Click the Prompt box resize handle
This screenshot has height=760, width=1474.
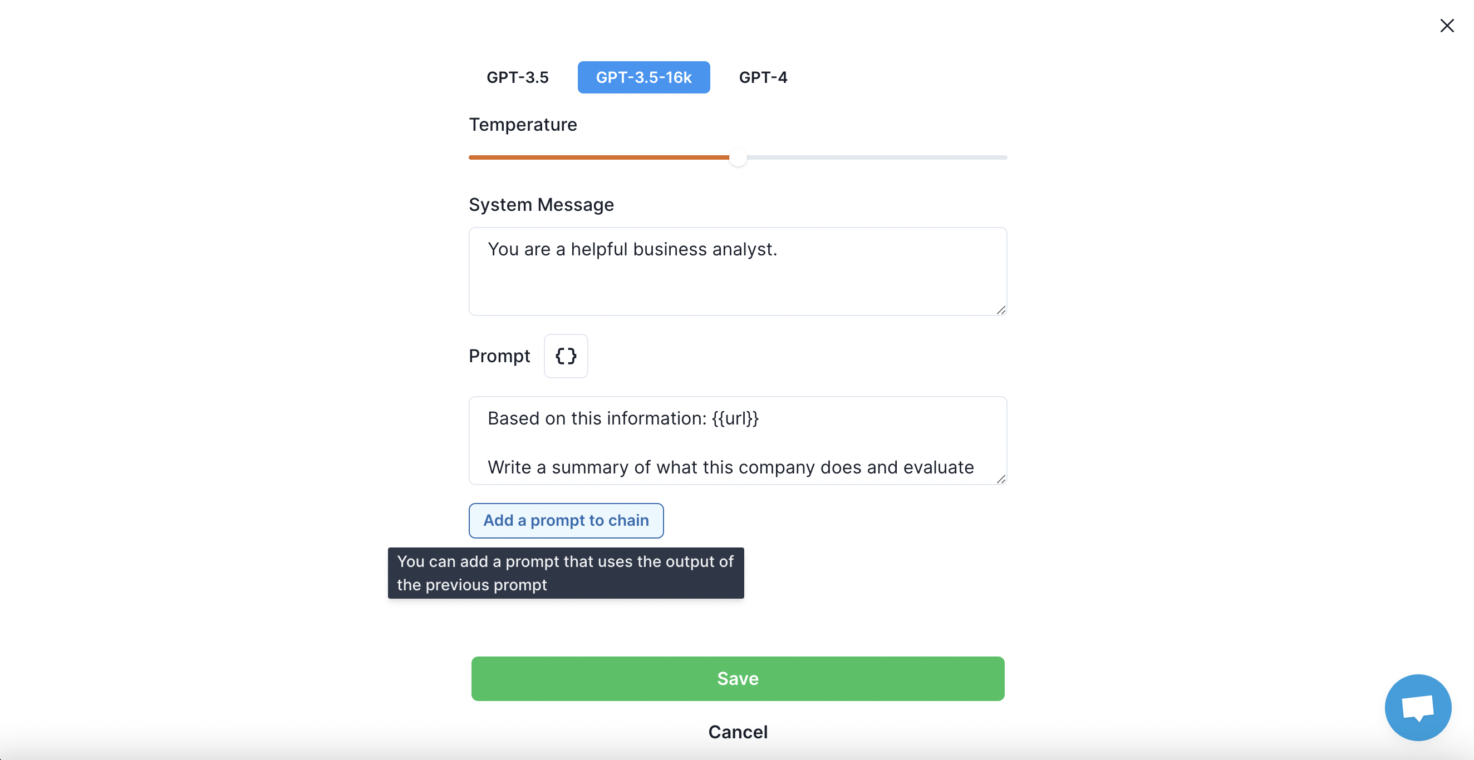tap(1001, 478)
